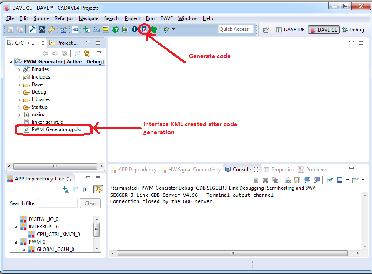Click the New C project icon
372x274 pixels.
click(63, 30)
